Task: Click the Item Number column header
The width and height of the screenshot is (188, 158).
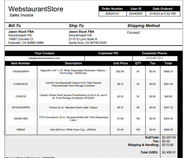Action: coord(21,63)
